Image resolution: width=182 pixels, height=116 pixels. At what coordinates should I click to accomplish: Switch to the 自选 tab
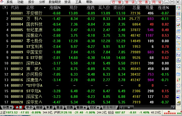click(70, 107)
